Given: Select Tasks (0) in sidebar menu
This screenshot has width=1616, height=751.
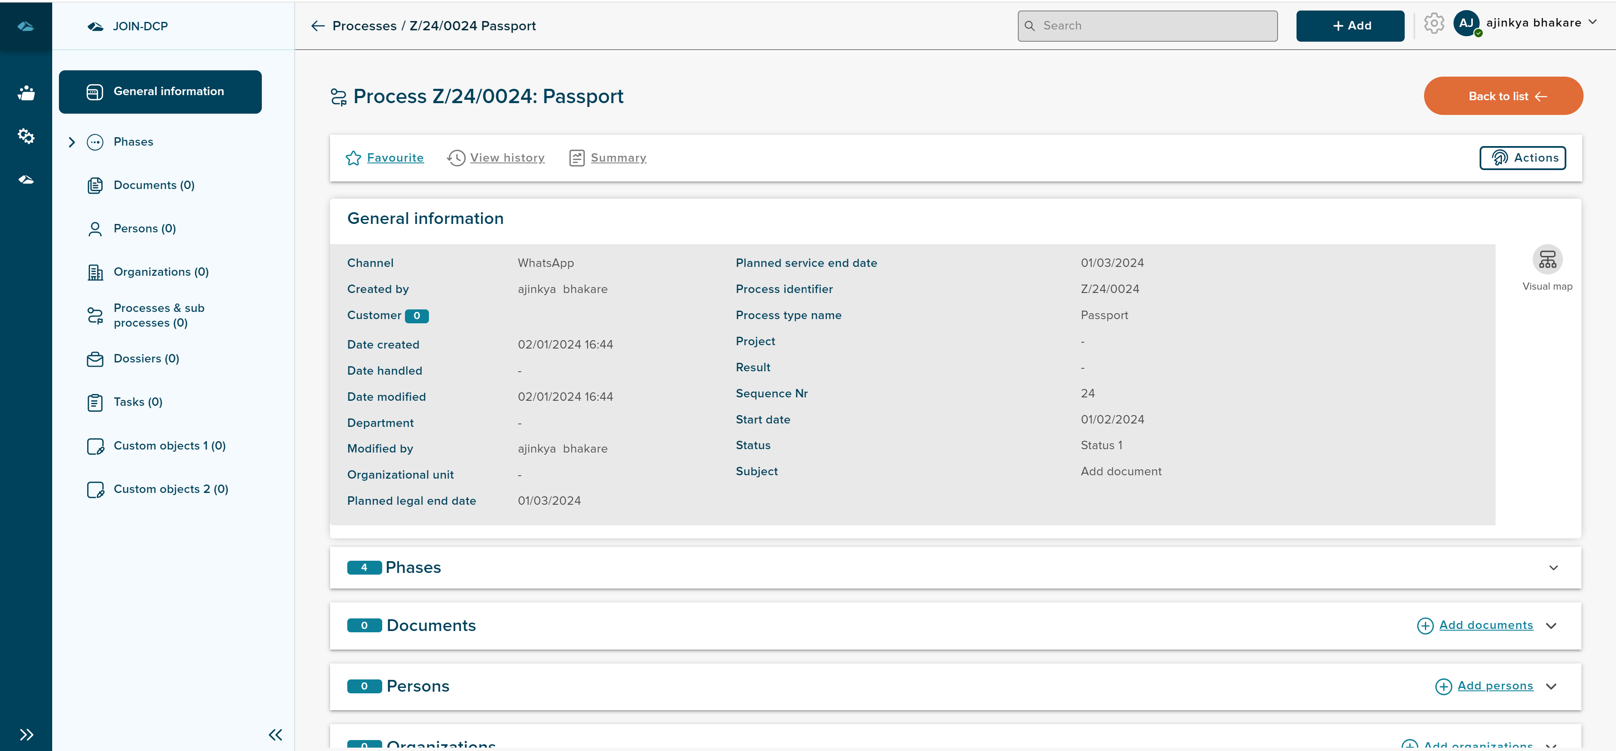Looking at the screenshot, I should tap(137, 402).
